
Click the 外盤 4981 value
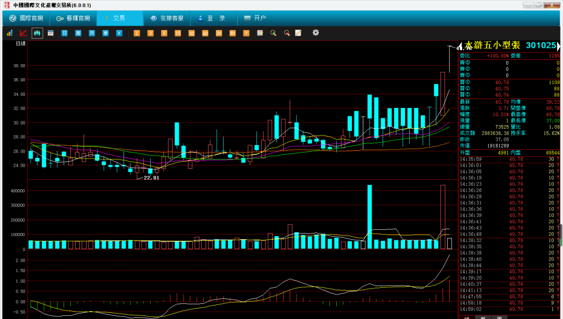pyautogui.click(x=504, y=153)
